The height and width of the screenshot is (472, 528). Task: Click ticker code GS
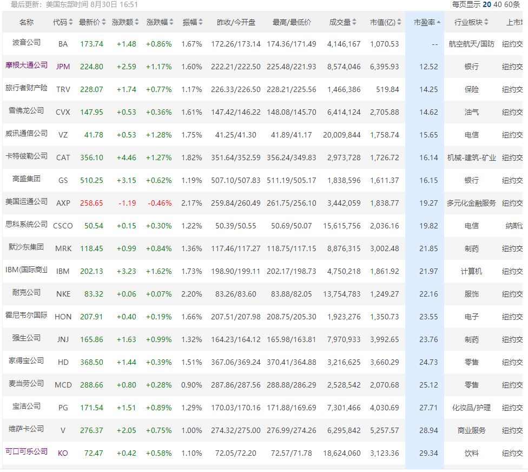click(63, 181)
